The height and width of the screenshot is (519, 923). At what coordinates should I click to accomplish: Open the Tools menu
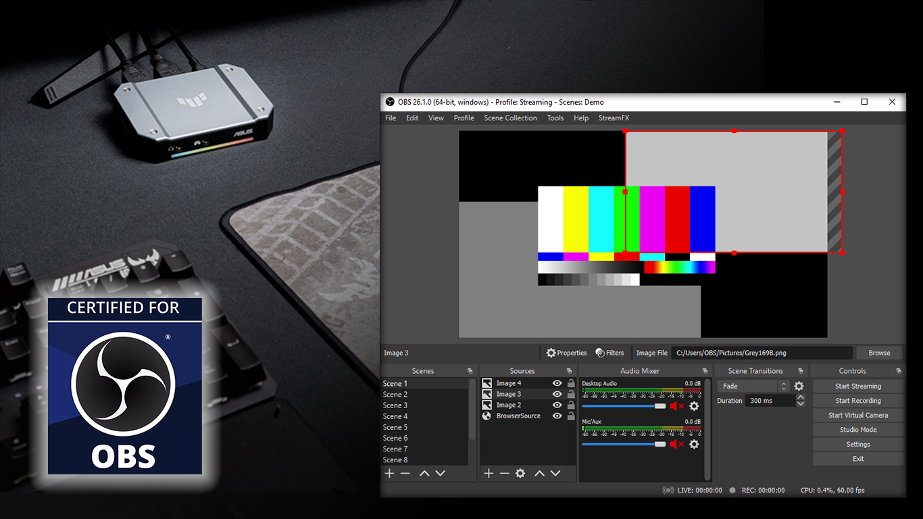tap(555, 118)
